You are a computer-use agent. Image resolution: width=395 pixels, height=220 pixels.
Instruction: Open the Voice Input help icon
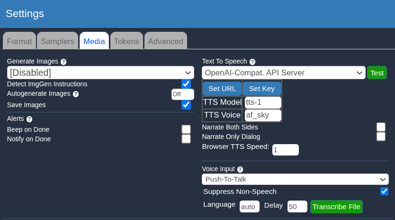click(x=240, y=169)
